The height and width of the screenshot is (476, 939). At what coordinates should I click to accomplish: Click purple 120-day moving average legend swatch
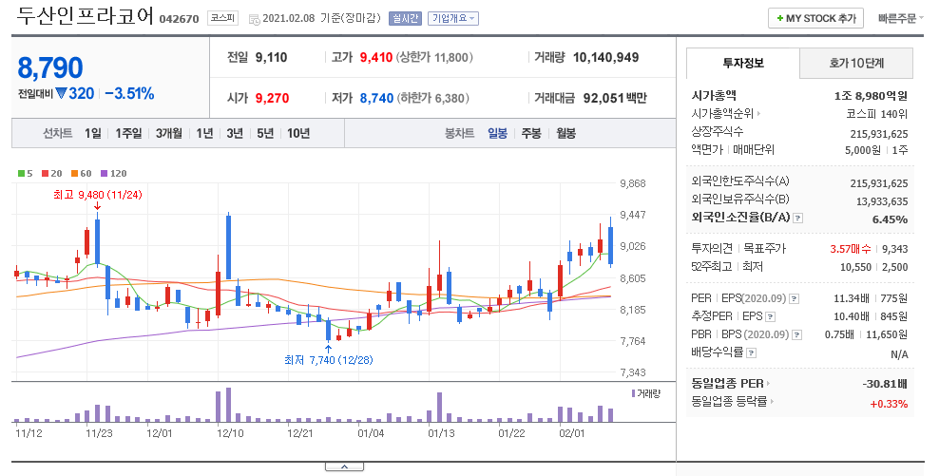tap(104, 174)
